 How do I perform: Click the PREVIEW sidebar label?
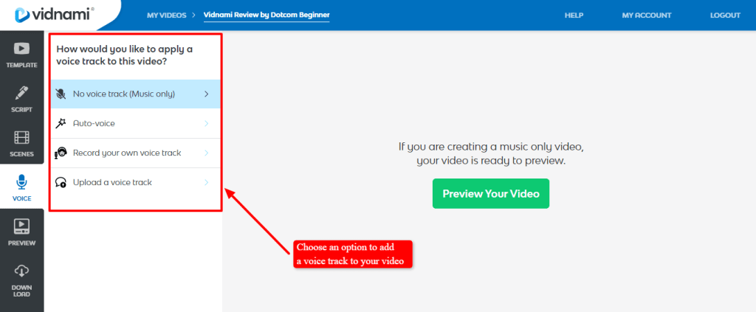[x=21, y=243]
